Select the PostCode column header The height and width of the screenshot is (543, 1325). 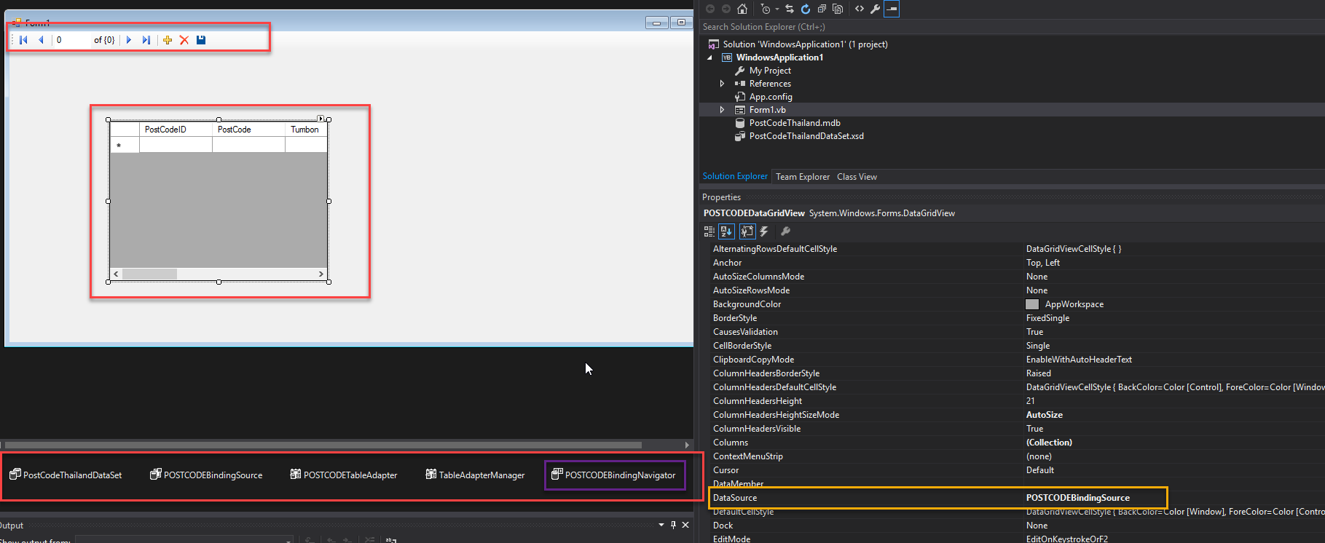tap(248, 130)
